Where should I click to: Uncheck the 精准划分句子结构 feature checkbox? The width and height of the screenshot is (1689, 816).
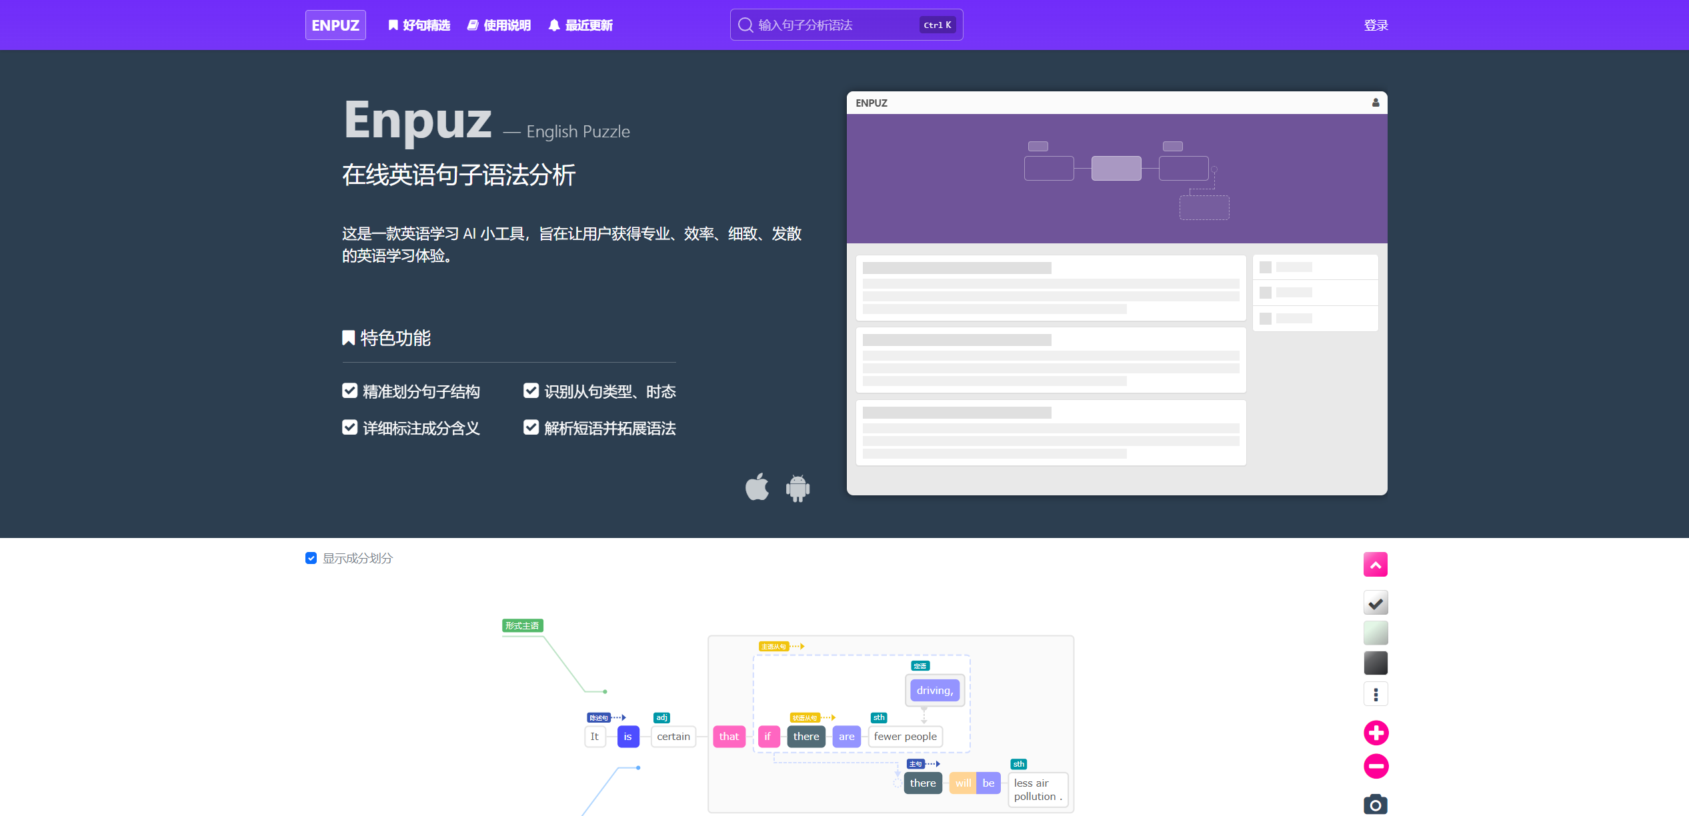(350, 390)
